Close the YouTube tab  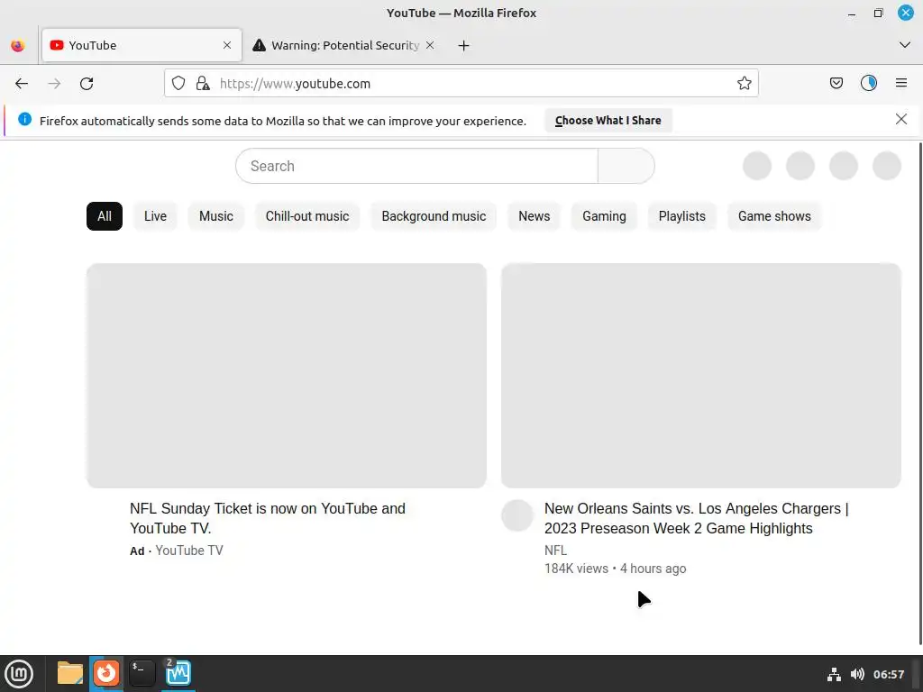(227, 45)
